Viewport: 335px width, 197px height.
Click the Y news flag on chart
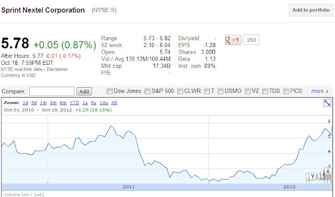pyautogui.click(x=312, y=176)
